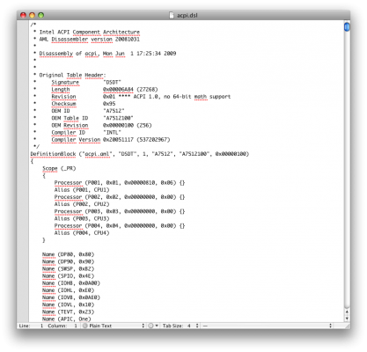This screenshot has height=352, width=367.
Task: Click the 'Disassembly of acpi' date line
Action: (107, 54)
